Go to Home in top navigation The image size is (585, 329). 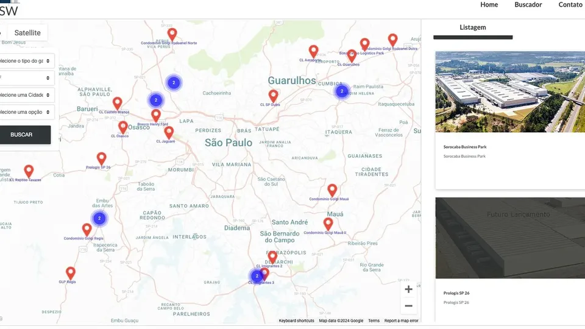tap(489, 4)
